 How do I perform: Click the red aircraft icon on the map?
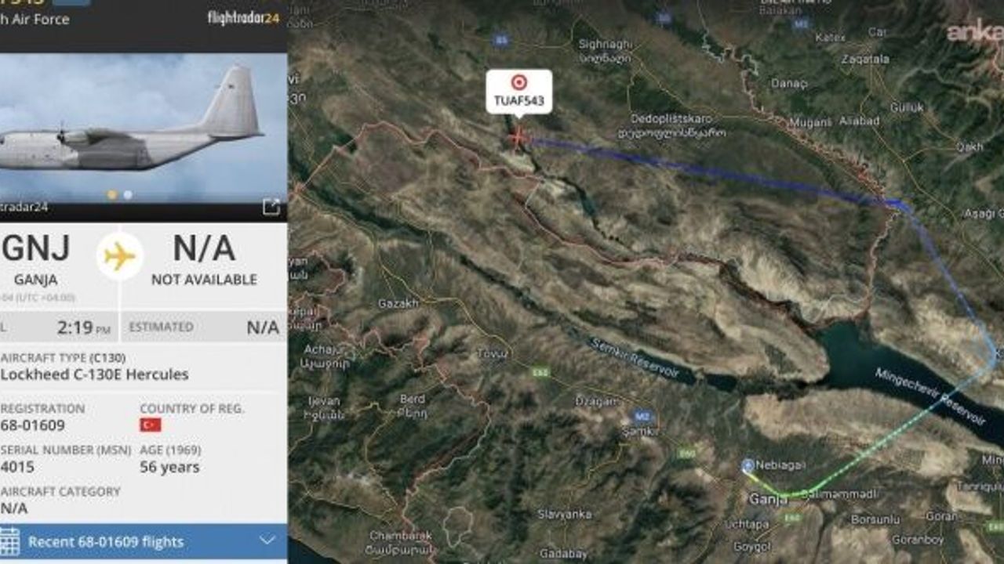pos(518,139)
